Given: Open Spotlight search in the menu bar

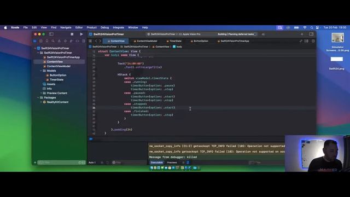Looking at the screenshot, I should (x=311, y=27).
